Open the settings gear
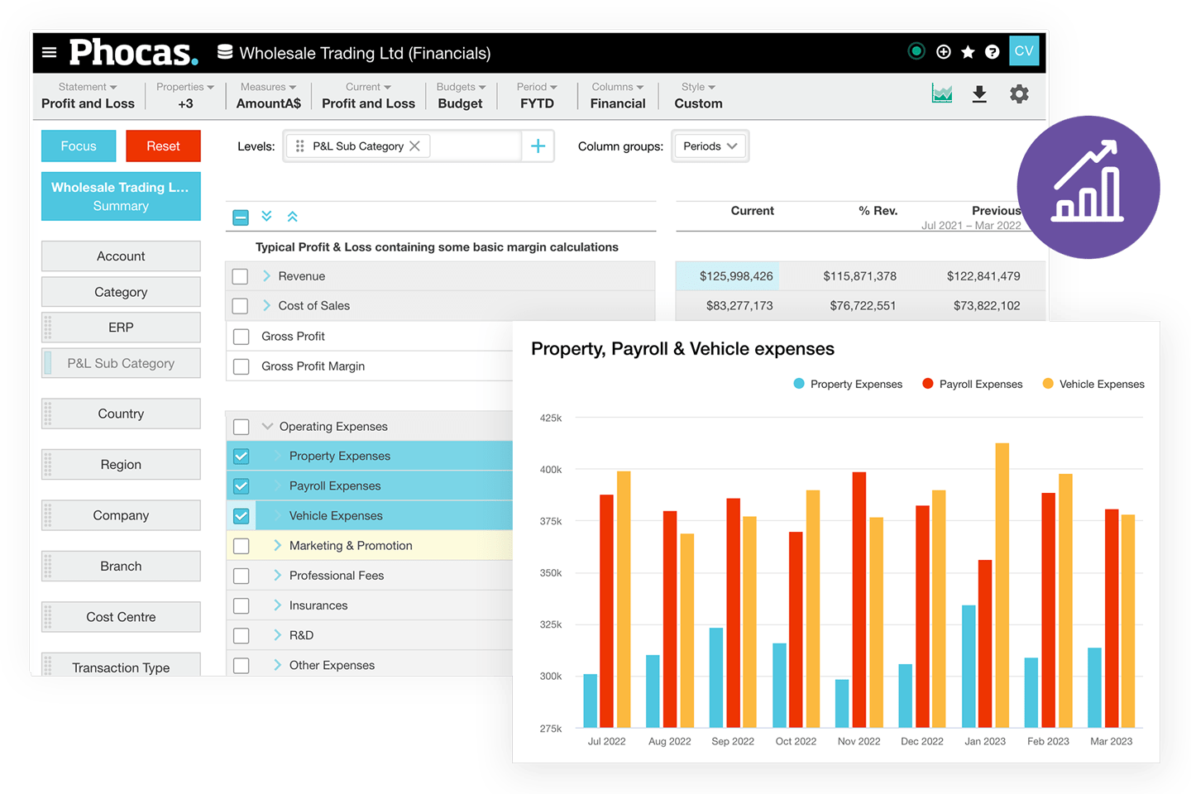The height and width of the screenshot is (794, 1191). point(1018,93)
